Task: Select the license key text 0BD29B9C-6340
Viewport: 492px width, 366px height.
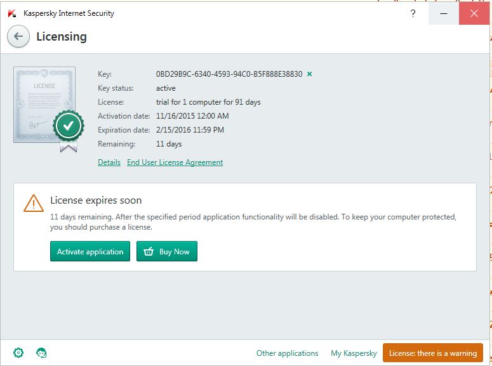Action: pos(229,74)
